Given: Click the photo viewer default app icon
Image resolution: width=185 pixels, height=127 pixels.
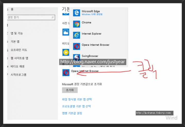Looking at the screenshot, I should (x=66, y=32).
